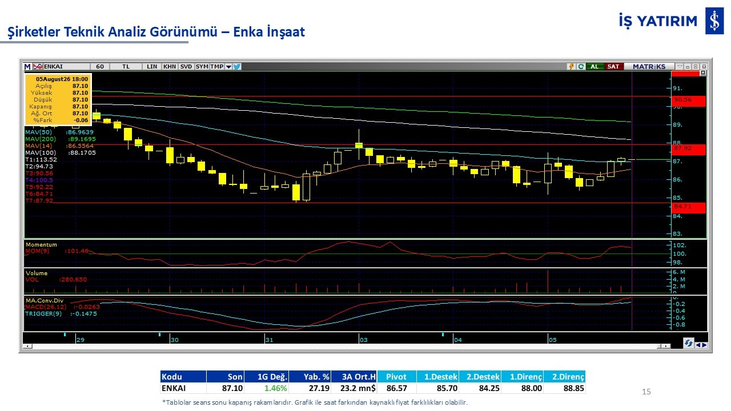Click the MATRIKS brand button
This screenshot has height=411, width=731.
[649, 66]
